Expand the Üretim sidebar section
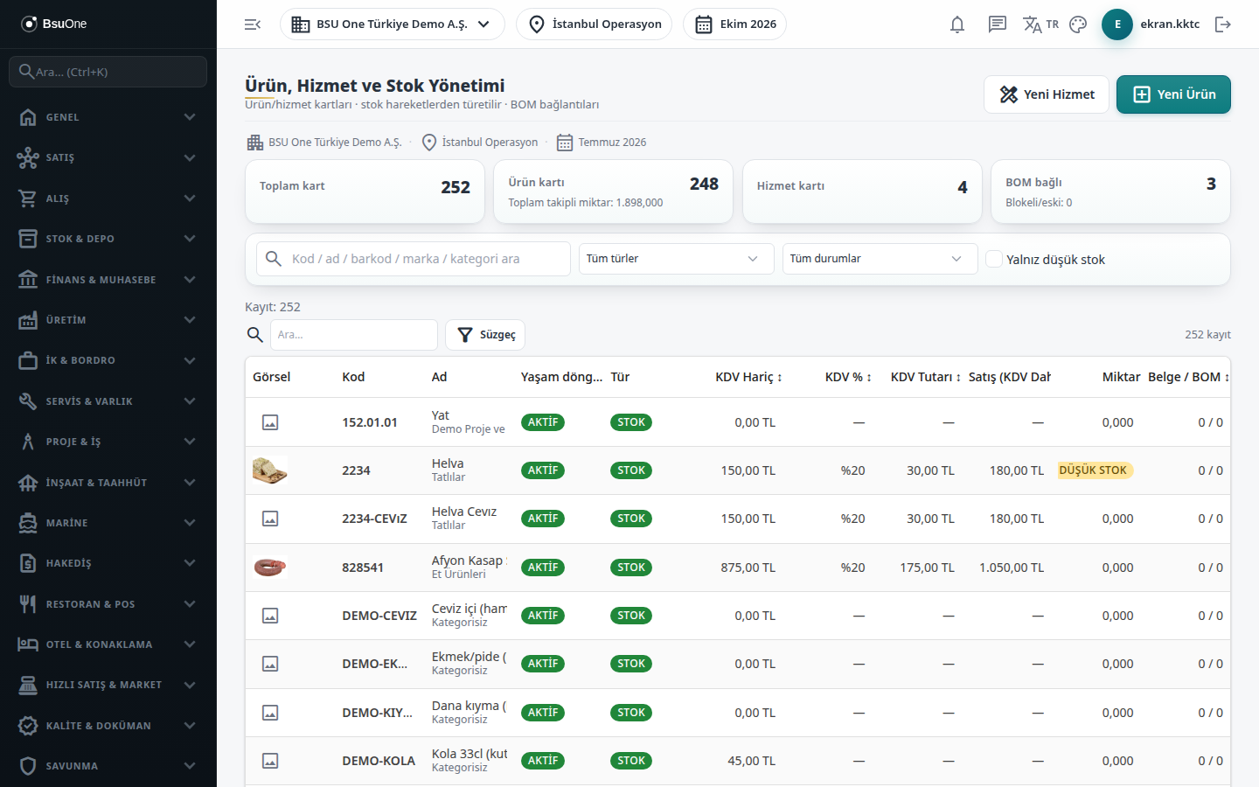 108,320
